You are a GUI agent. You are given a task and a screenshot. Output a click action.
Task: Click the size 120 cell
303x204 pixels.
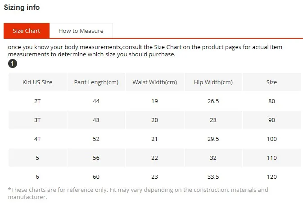coord(271,177)
